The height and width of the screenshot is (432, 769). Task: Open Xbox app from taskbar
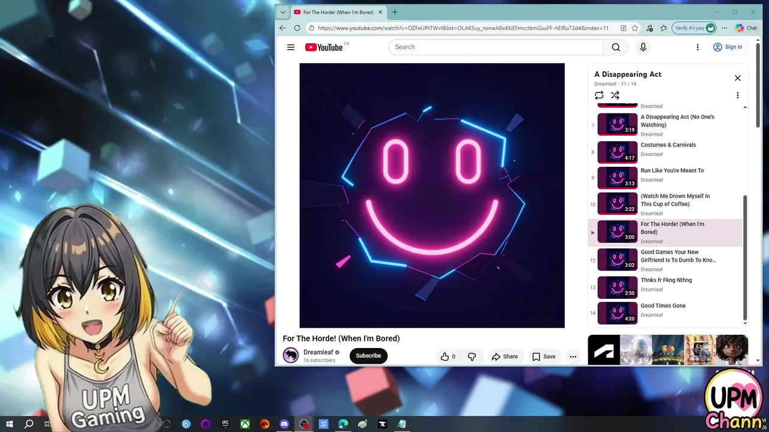coord(245,424)
